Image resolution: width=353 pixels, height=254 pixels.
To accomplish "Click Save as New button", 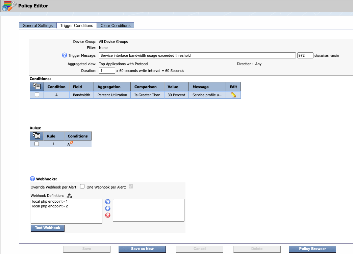I will (x=142, y=249).
